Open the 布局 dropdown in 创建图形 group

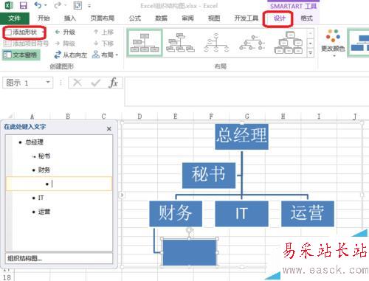click(x=105, y=55)
